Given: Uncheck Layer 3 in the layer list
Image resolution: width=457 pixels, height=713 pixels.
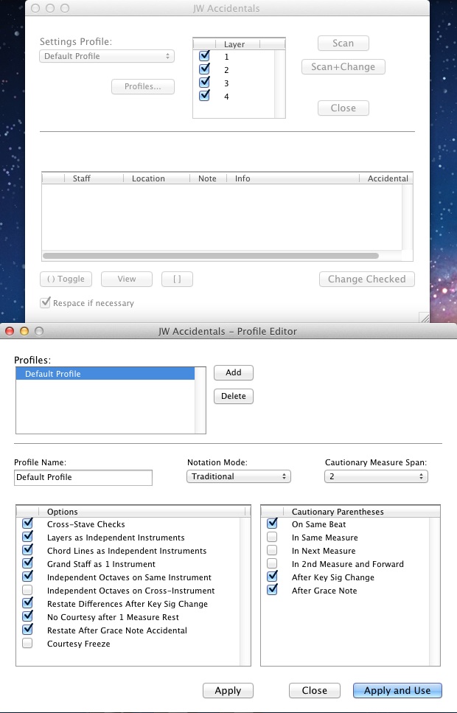Looking at the screenshot, I should tap(205, 83).
